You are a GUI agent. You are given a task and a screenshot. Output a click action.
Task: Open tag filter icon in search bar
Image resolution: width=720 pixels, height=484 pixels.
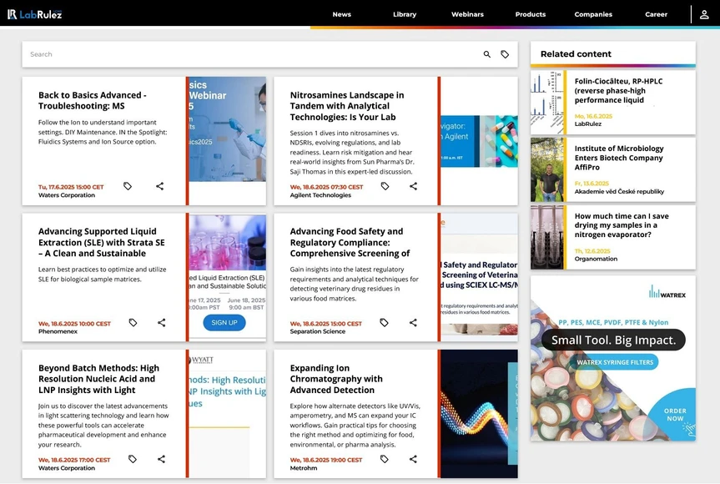point(505,54)
